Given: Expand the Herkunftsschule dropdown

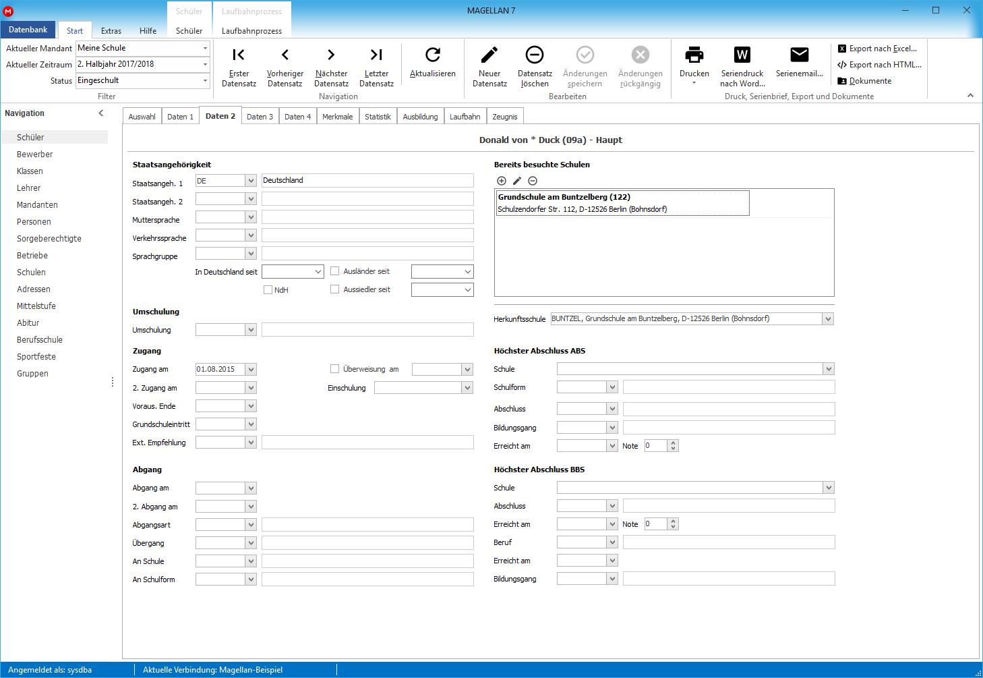Looking at the screenshot, I should pyautogui.click(x=828, y=319).
